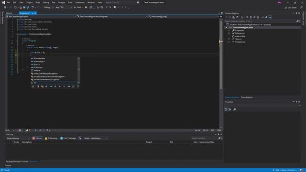Toggle the IntelliSense namespace filter icon
The image size is (306, 172).
click(x=38, y=86)
